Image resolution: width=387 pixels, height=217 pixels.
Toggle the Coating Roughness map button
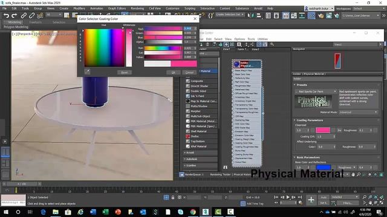pos(376,130)
